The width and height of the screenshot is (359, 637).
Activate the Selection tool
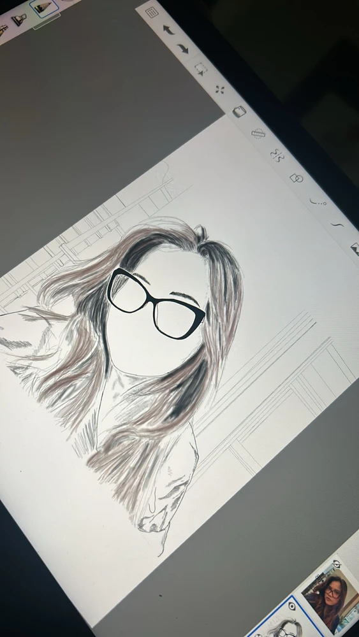click(x=200, y=69)
